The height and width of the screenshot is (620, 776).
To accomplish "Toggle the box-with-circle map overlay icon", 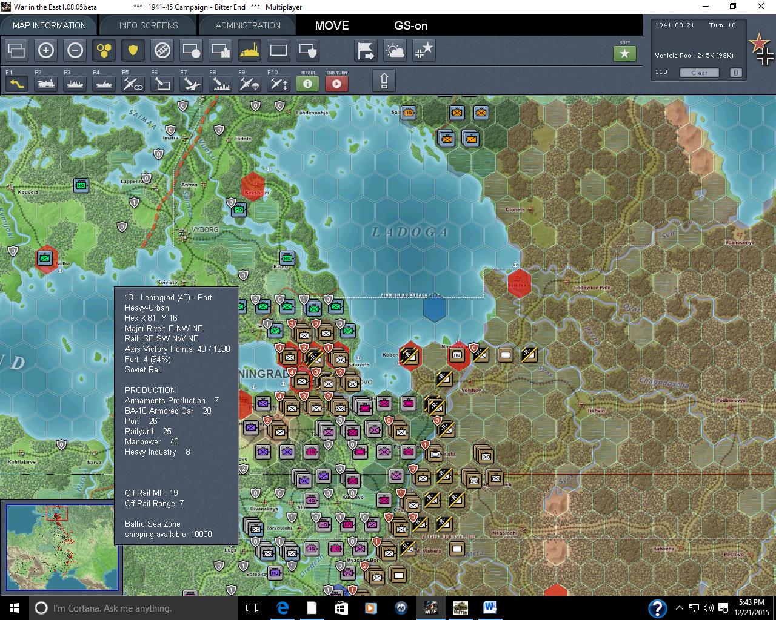I will [191, 50].
